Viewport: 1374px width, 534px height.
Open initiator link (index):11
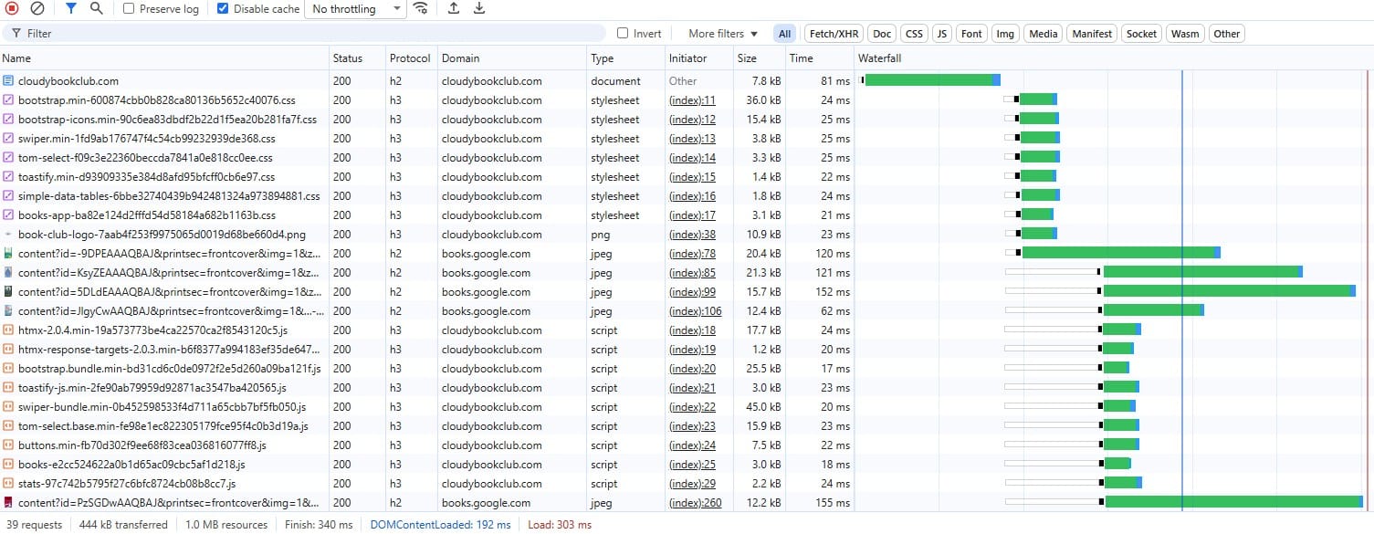pos(692,100)
